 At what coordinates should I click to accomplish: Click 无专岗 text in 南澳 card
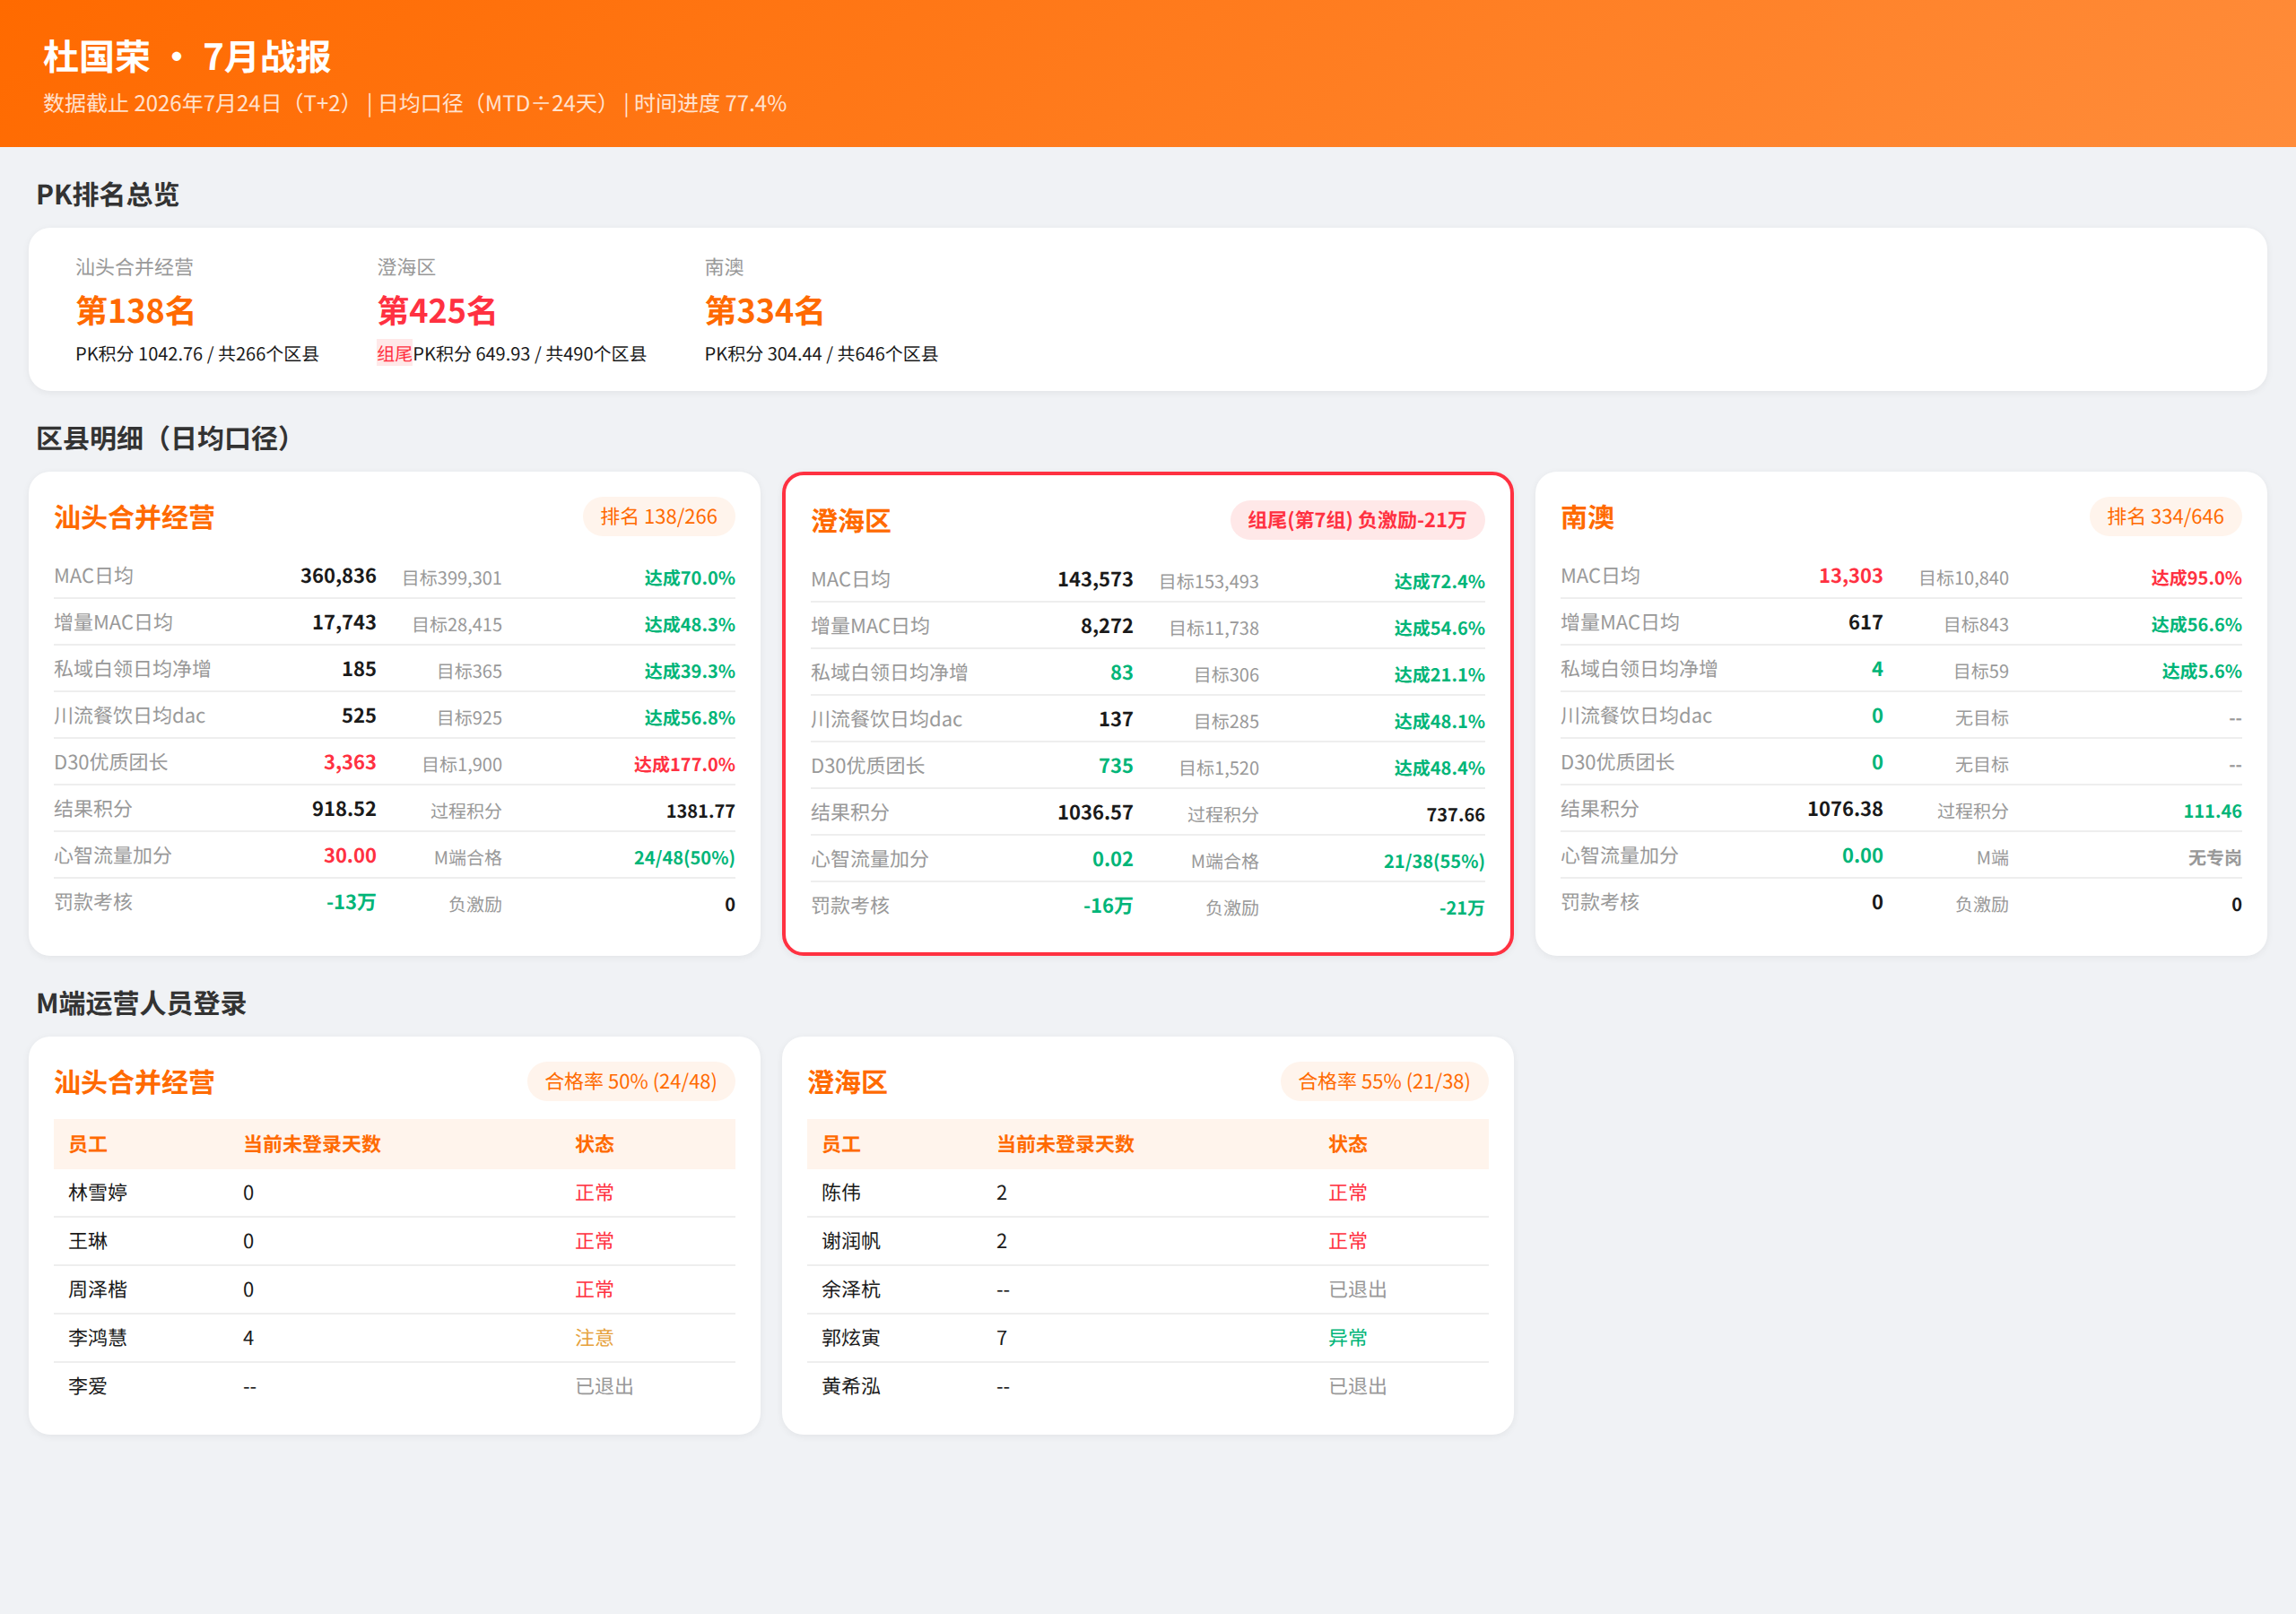[x=2214, y=858]
